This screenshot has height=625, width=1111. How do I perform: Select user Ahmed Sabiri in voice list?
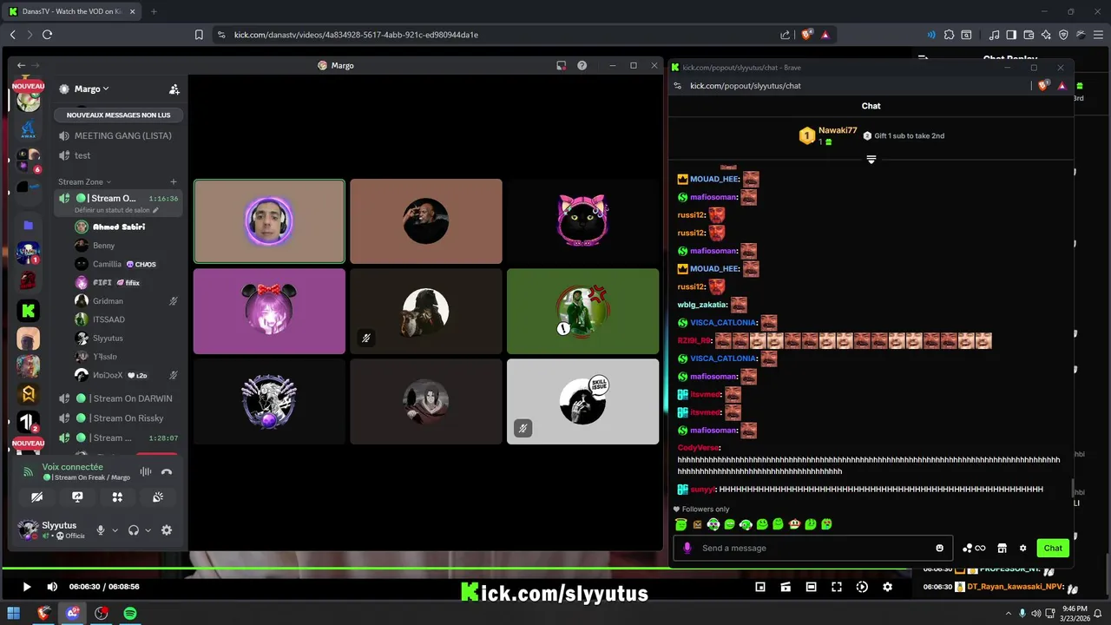tap(118, 227)
